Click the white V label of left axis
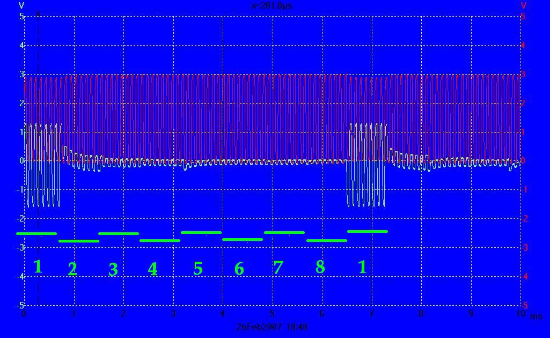Screen dimensions: 550x338 pos(21,5)
